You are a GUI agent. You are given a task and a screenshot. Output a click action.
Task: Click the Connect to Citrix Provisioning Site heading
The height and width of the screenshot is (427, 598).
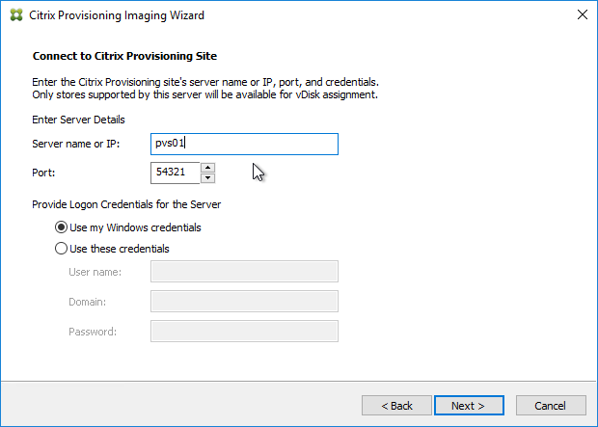(124, 56)
